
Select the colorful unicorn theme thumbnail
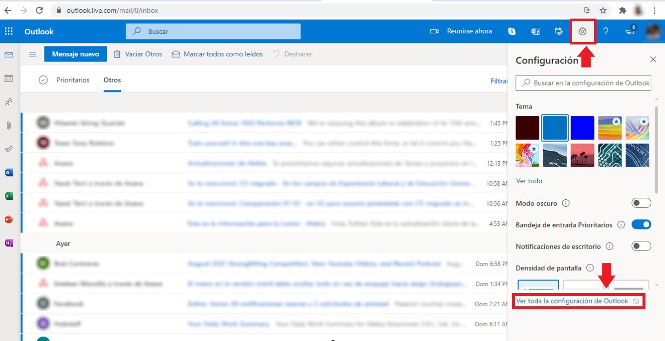tap(528, 155)
